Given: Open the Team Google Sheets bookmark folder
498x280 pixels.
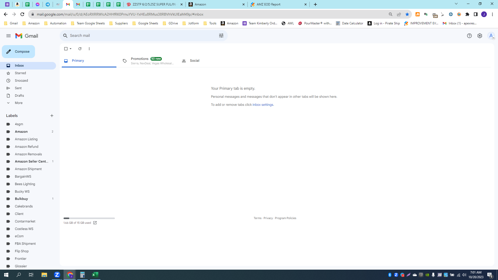Looking at the screenshot, I should [x=88, y=23].
